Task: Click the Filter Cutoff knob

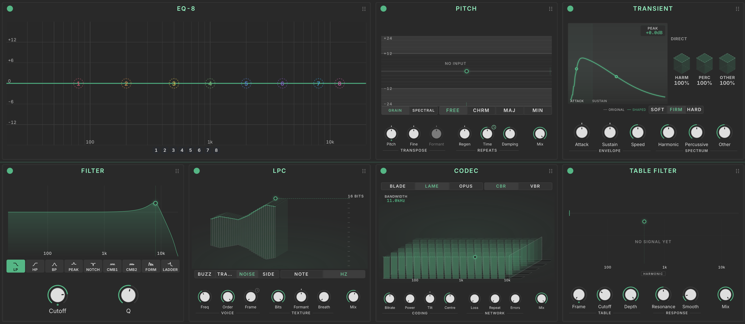Action: [58, 295]
